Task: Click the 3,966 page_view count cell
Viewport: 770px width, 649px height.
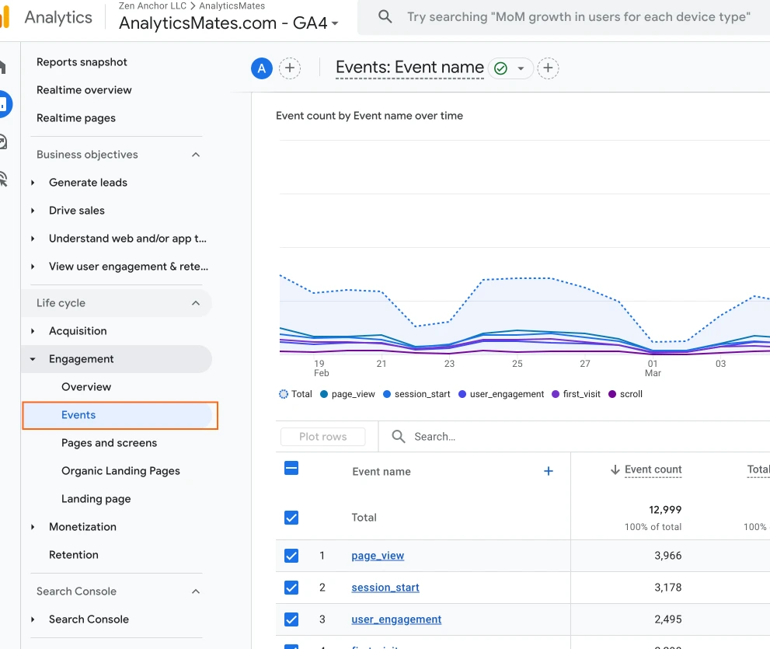Action: 668,556
